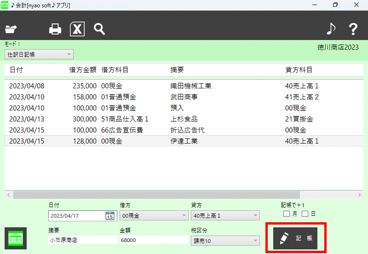
Task: Click the printer icon
Action: (x=55, y=29)
